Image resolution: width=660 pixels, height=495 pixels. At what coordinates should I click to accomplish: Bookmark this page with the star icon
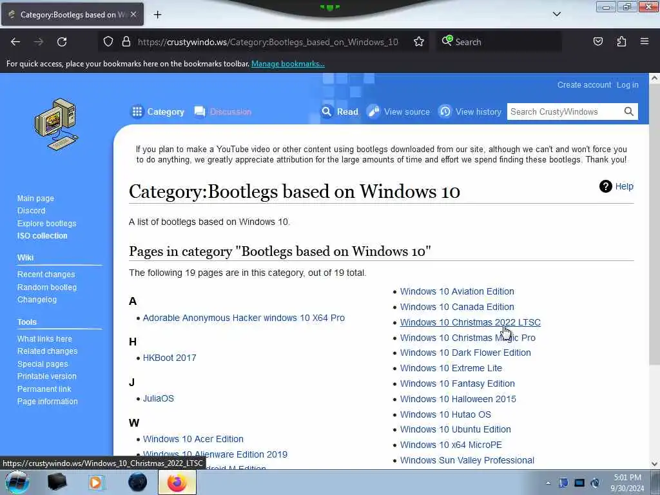coord(418,41)
